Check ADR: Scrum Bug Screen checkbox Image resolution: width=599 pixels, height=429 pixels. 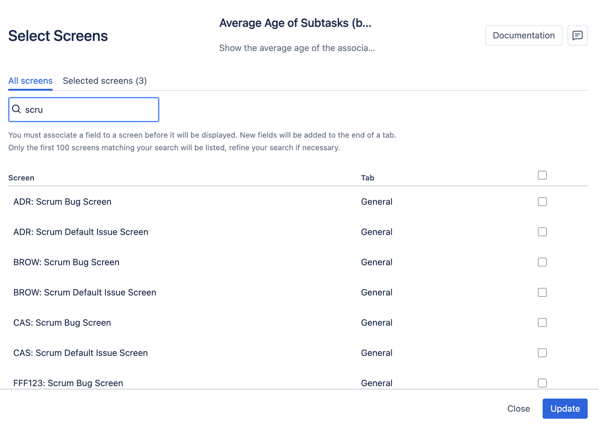542,202
